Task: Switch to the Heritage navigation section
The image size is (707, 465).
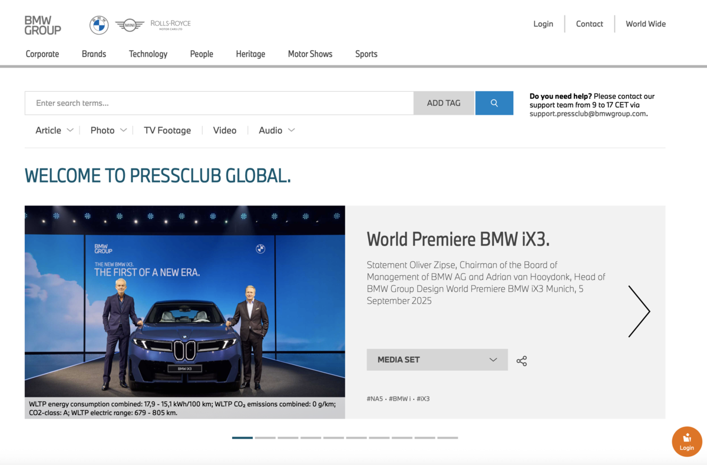Action: [x=250, y=54]
